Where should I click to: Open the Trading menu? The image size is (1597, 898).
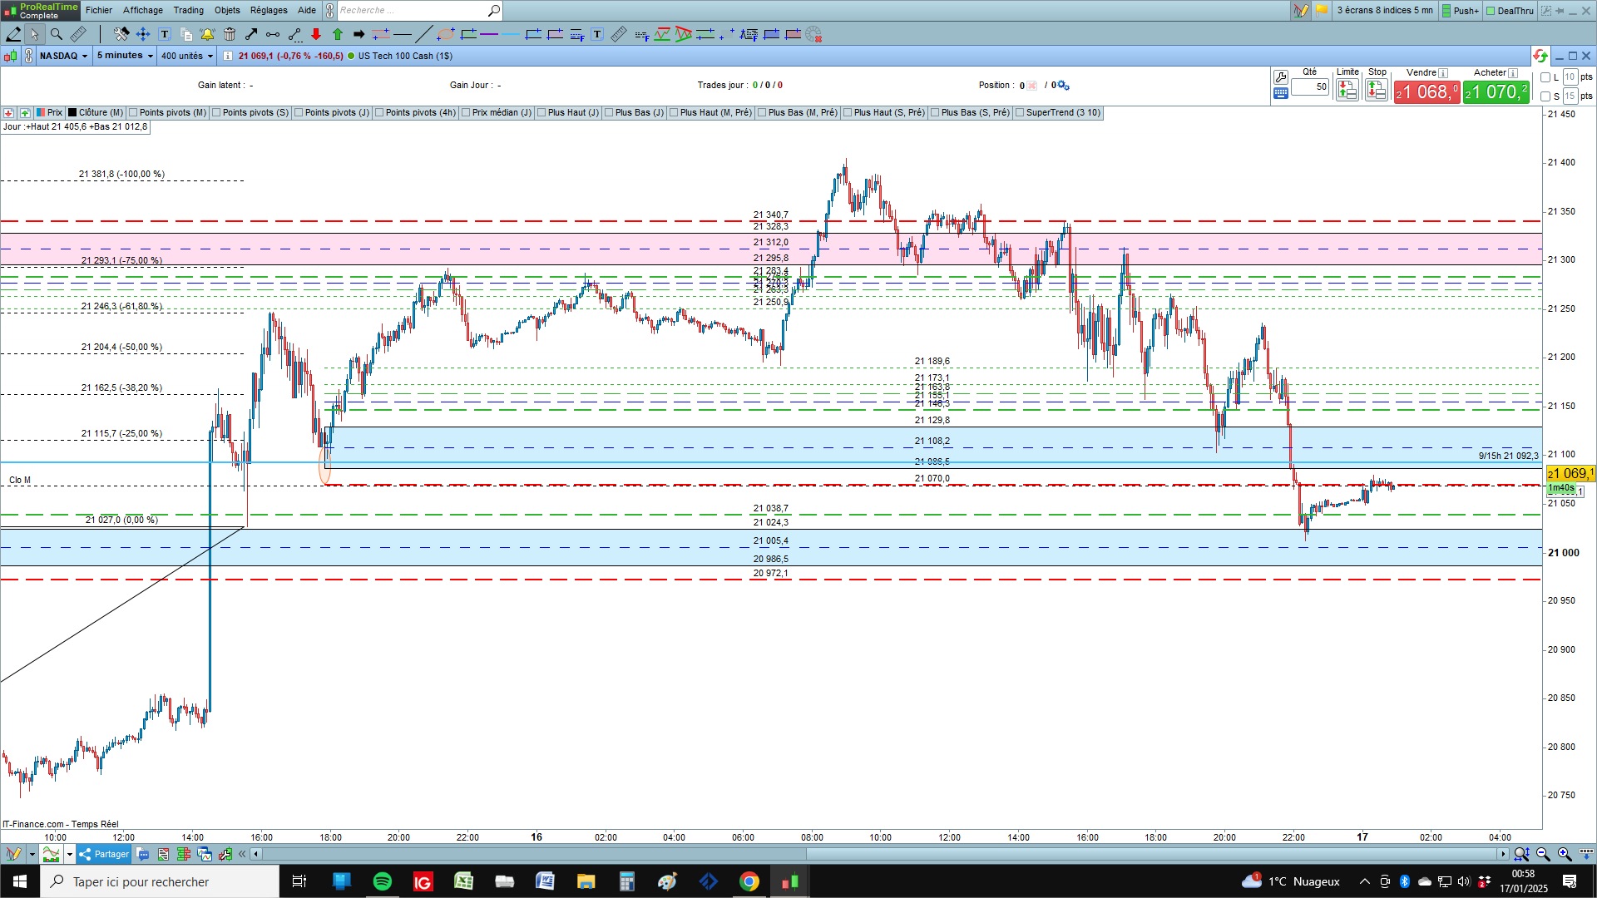(x=188, y=10)
